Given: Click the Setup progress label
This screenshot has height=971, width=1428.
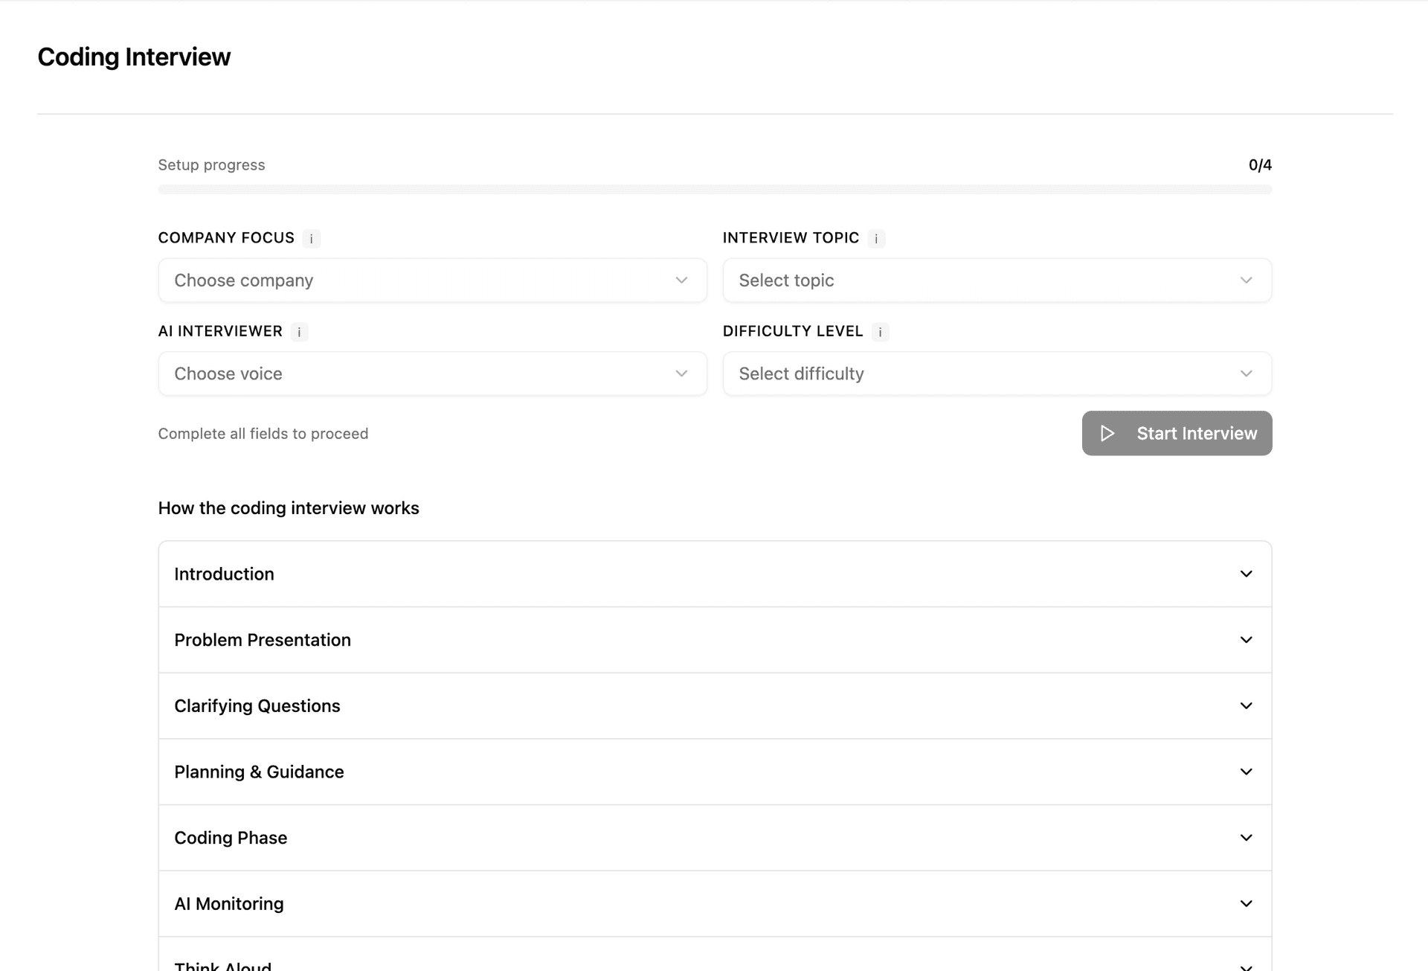Looking at the screenshot, I should [211, 165].
